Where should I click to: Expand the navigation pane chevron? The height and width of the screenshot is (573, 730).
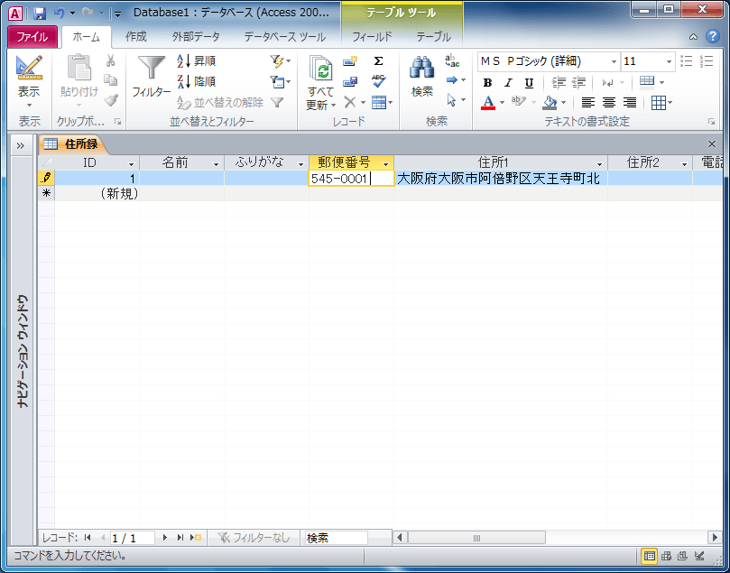coord(21,145)
